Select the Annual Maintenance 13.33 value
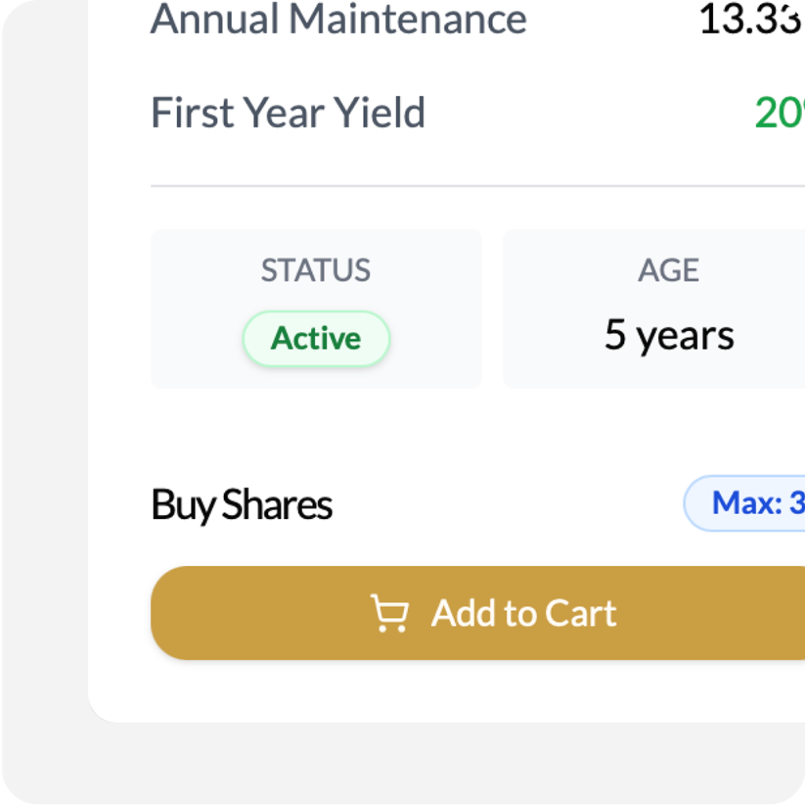This screenshot has height=805, width=805. (x=751, y=19)
